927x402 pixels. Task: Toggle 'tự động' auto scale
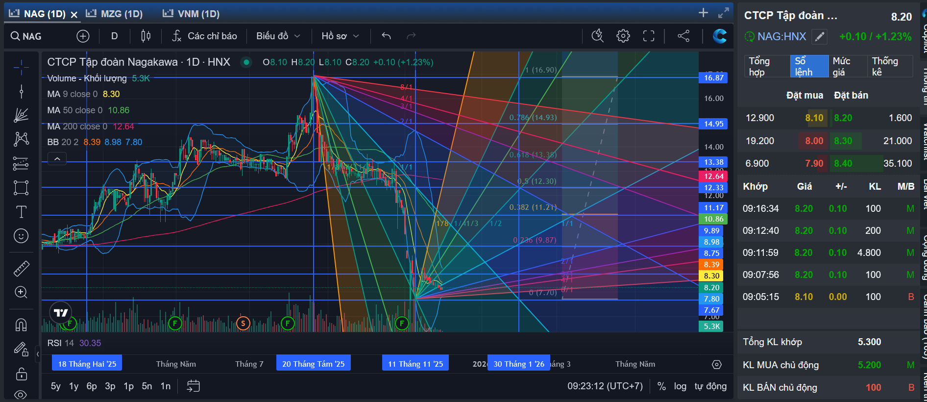pos(710,386)
